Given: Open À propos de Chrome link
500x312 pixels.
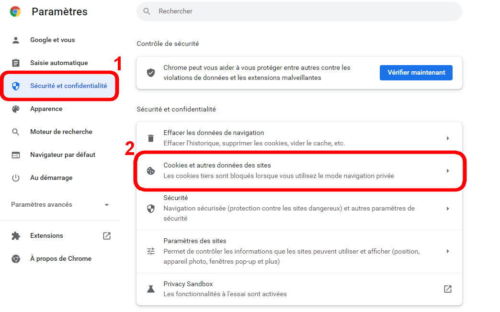Looking at the screenshot, I should [60, 259].
